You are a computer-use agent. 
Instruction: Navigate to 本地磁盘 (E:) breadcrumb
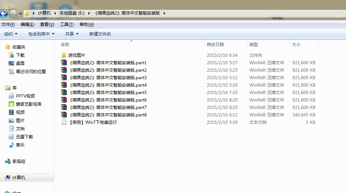72,13
